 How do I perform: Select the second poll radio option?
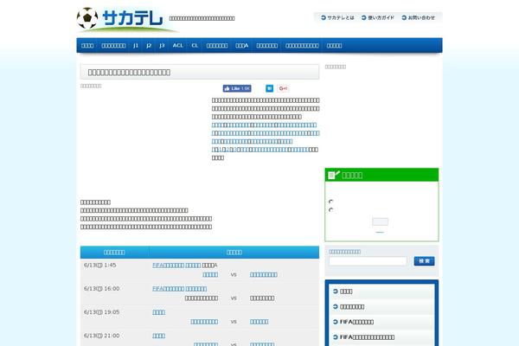[331, 209]
